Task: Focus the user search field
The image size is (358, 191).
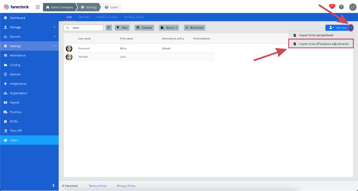Action: coord(83,28)
